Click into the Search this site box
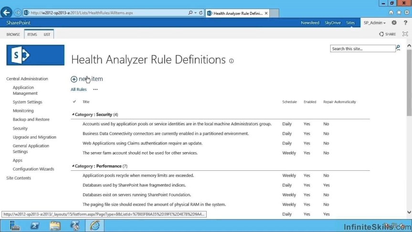The width and height of the screenshot is (412, 232). point(363,48)
